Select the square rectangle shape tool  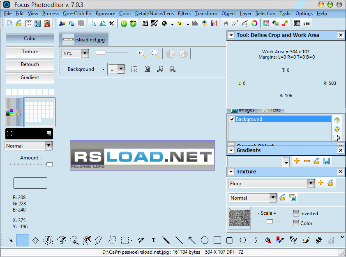[x=217, y=240]
